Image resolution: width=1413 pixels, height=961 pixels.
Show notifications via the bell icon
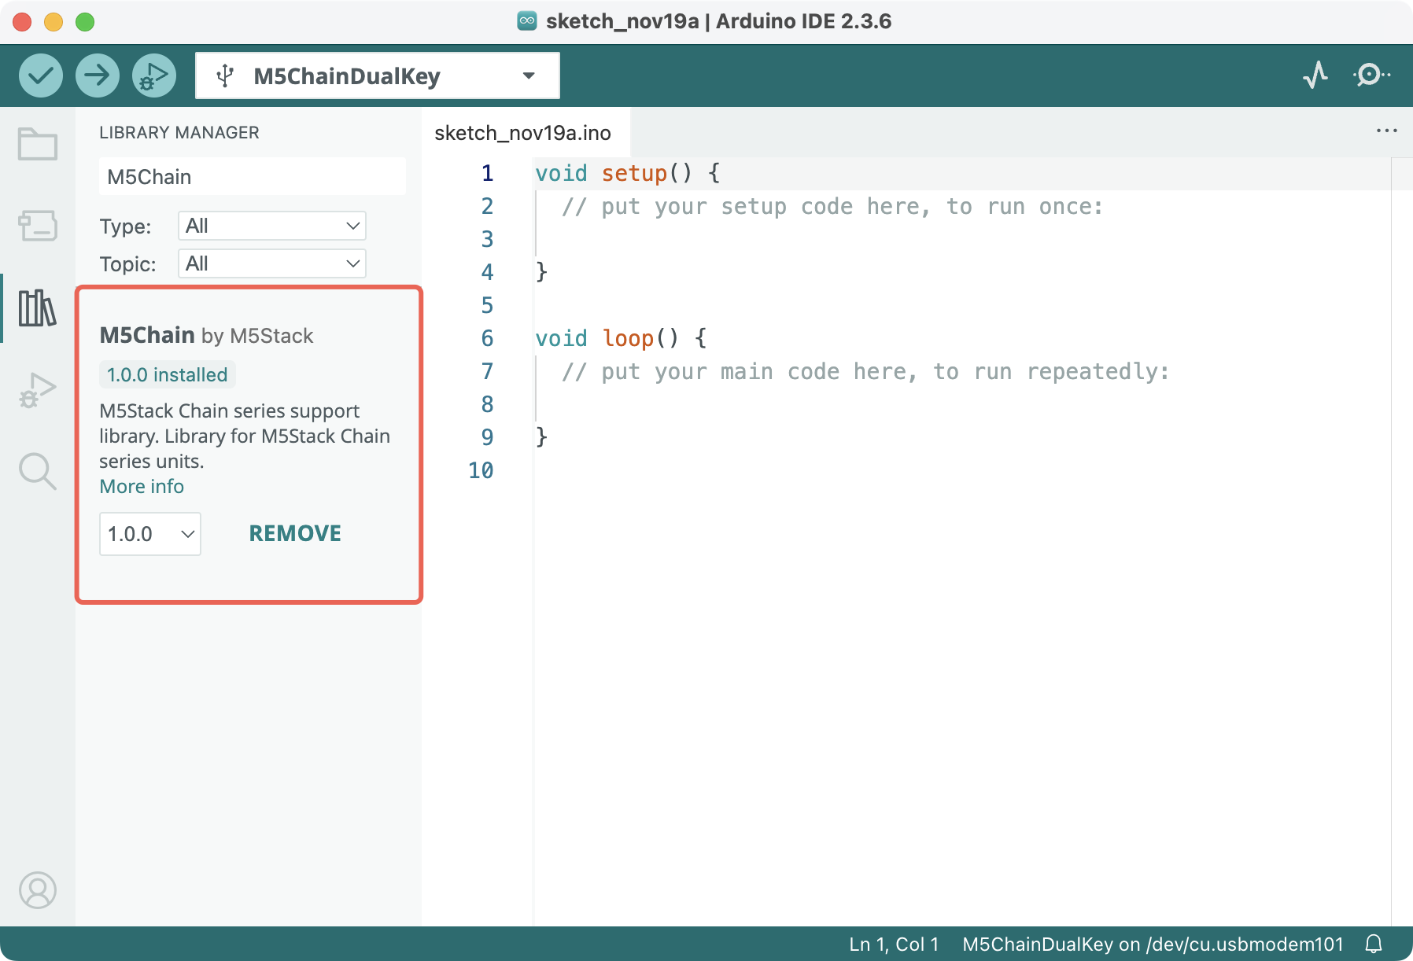1374,944
